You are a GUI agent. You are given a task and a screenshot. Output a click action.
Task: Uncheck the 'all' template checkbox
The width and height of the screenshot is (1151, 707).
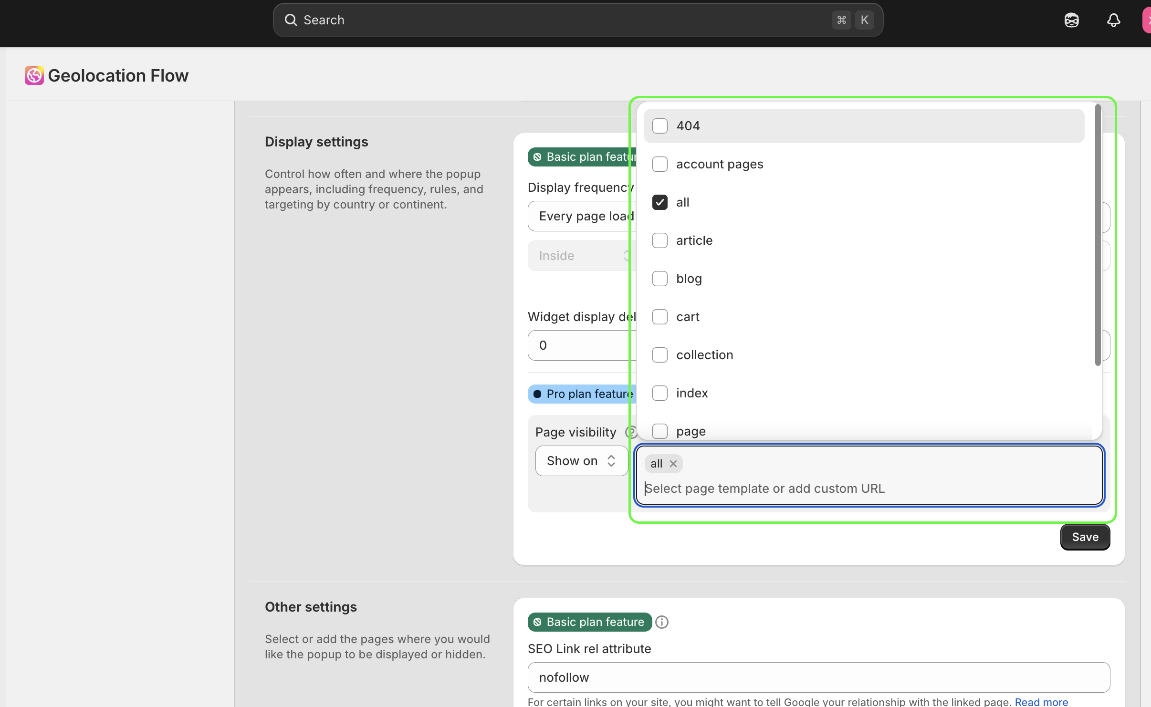point(659,202)
